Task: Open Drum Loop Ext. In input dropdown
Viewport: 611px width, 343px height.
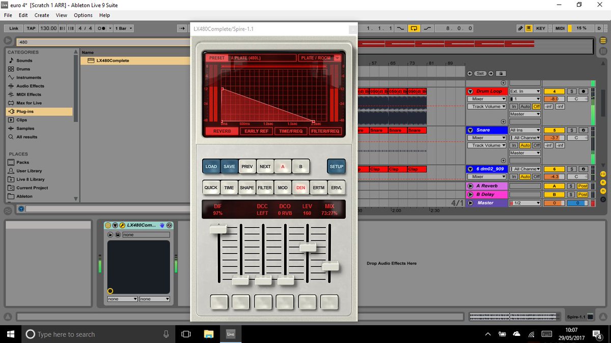Action: pyautogui.click(x=524, y=91)
